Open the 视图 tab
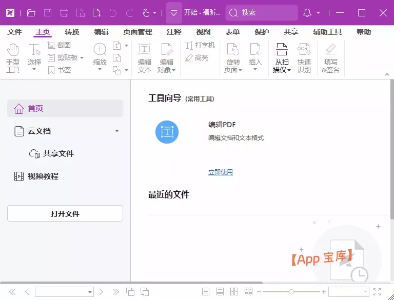Screen dimensions: 394x300 tap(203, 32)
